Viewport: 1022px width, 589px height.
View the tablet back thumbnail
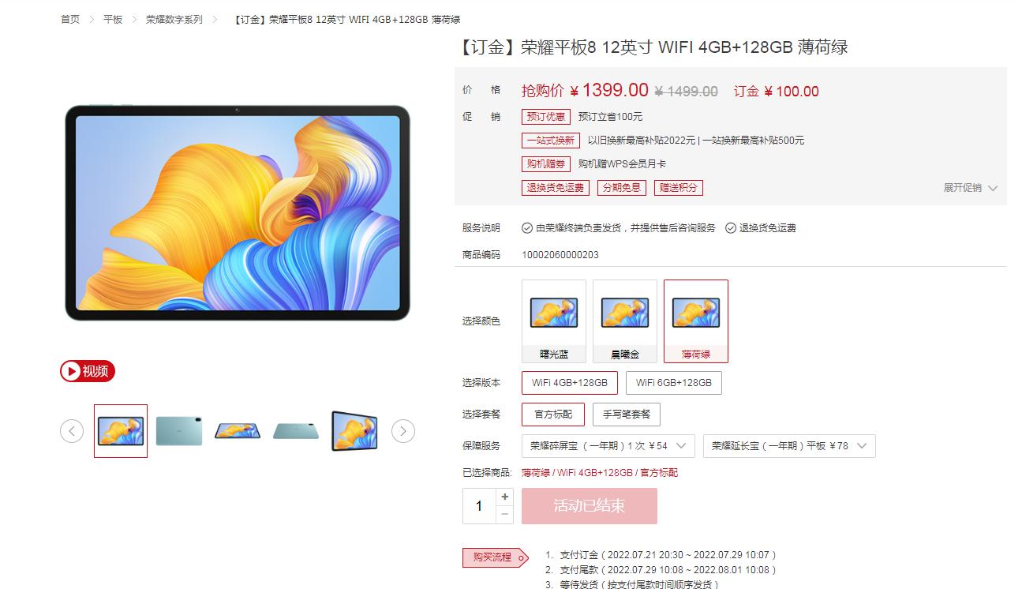click(x=179, y=431)
